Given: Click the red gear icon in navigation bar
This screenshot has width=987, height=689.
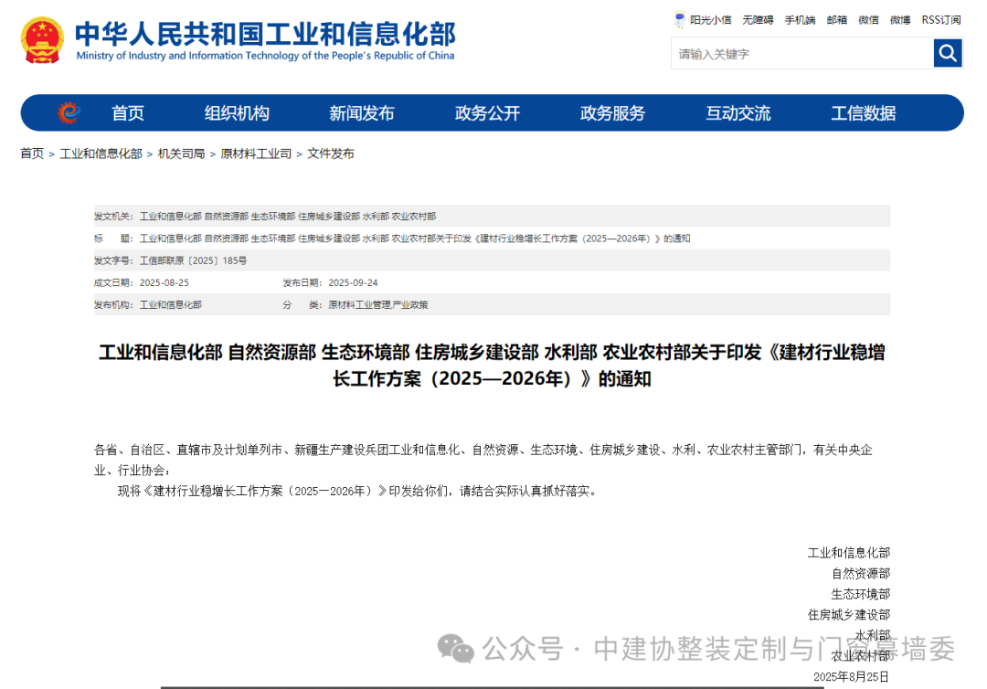Looking at the screenshot, I should tap(69, 113).
